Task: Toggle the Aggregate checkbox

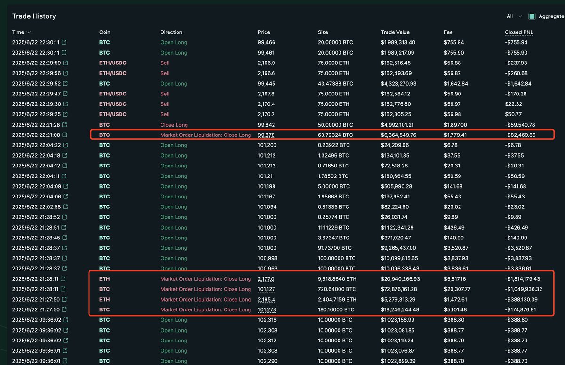Action: pos(532,16)
